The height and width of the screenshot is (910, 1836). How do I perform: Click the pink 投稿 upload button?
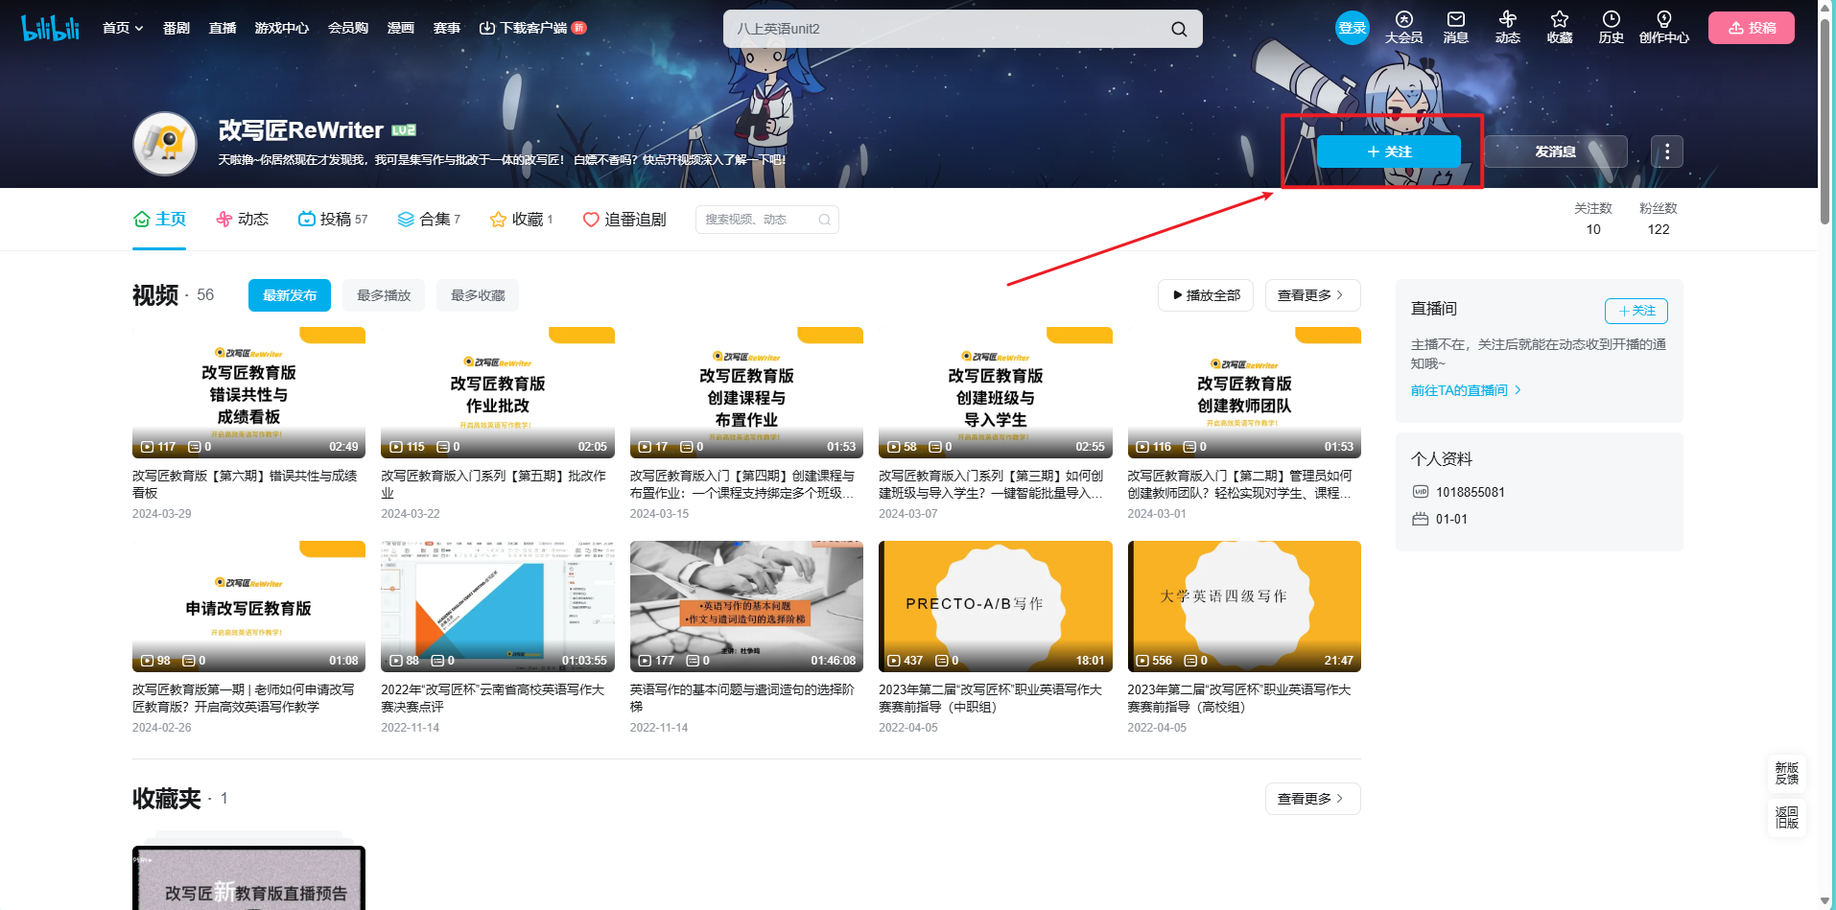(1751, 29)
